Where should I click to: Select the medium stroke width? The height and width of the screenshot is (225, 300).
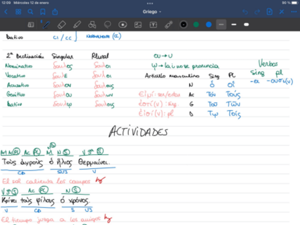234,24
